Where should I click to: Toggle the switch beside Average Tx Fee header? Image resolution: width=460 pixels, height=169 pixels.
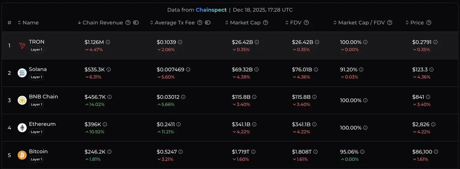pyautogui.click(x=208, y=23)
